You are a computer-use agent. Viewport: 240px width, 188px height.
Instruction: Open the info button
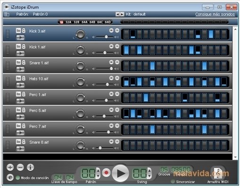coord(30,167)
